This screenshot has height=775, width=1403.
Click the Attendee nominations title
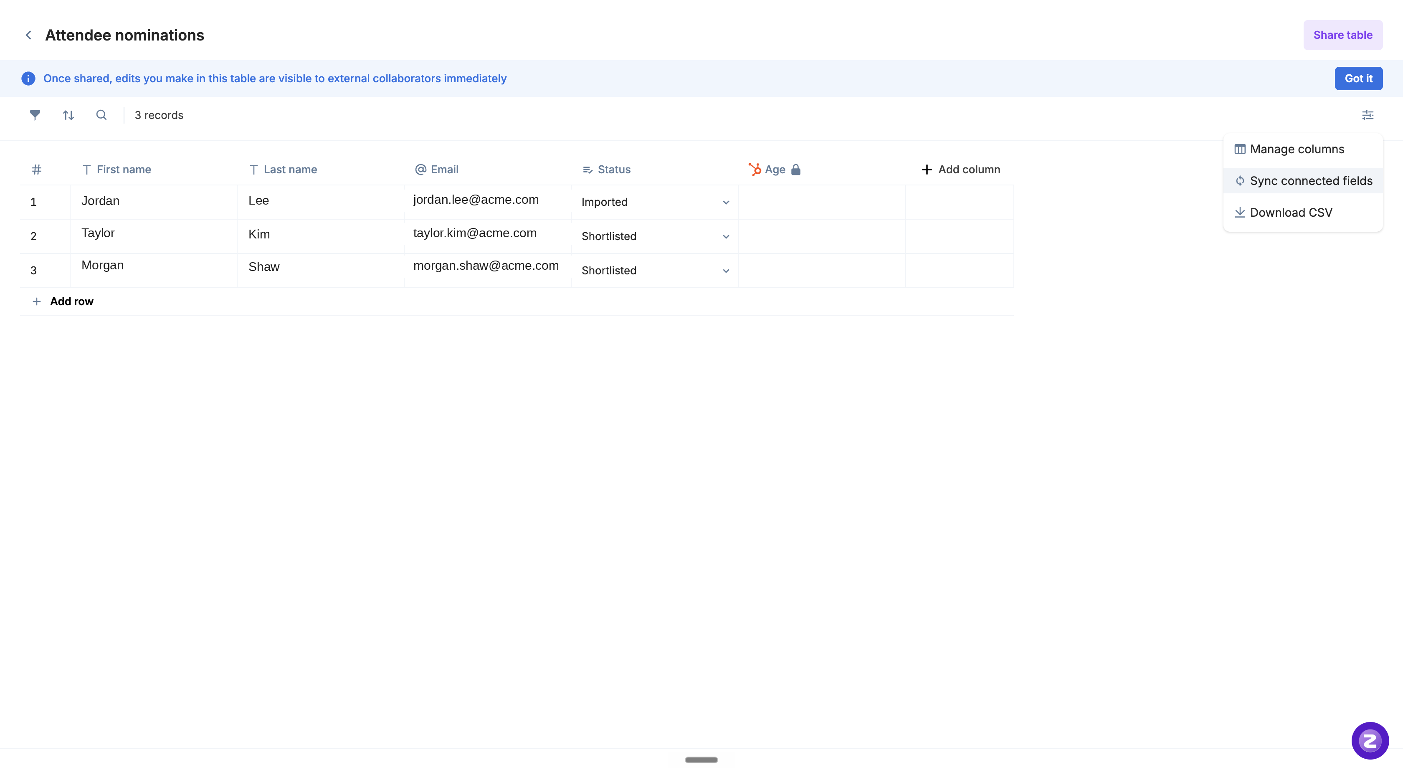125,35
